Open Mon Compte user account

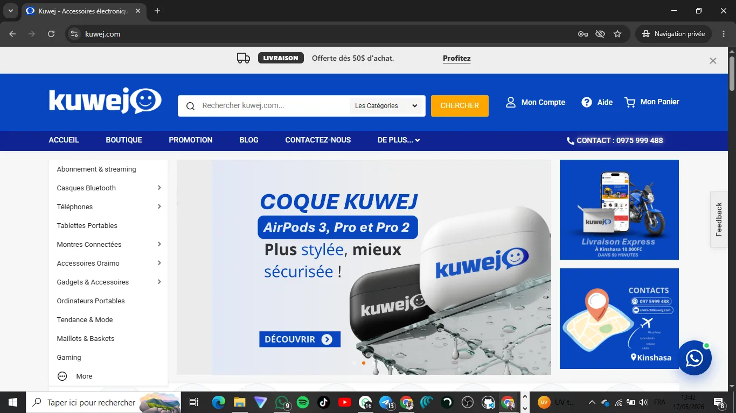tap(535, 102)
